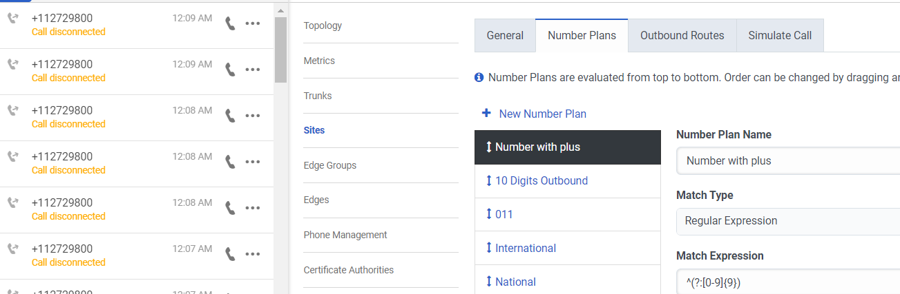Switch to the General tab
Viewport: 900px width, 294px height.
click(505, 36)
